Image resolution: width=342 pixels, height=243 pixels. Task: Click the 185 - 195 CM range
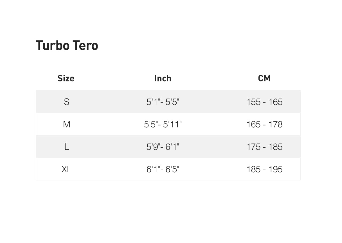click(x=264, y=169)
